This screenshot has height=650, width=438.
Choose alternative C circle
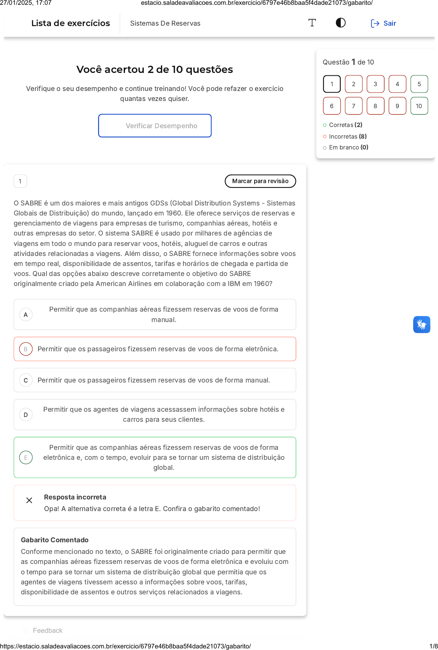(x=26, y=380)
